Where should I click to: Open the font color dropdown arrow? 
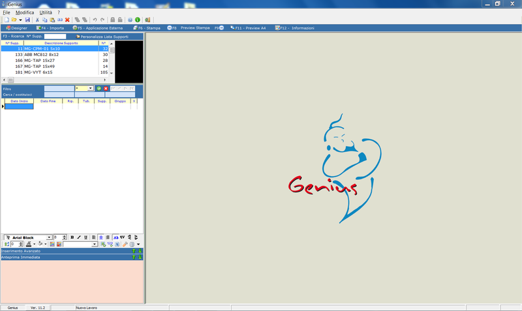tap(35, 244)
